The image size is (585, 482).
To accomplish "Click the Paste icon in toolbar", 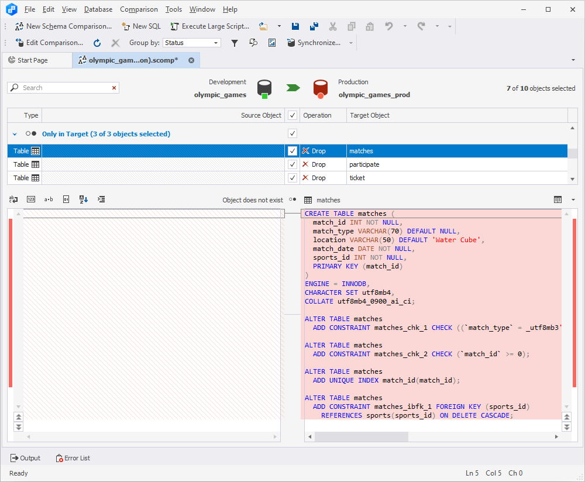I will 370,26.
